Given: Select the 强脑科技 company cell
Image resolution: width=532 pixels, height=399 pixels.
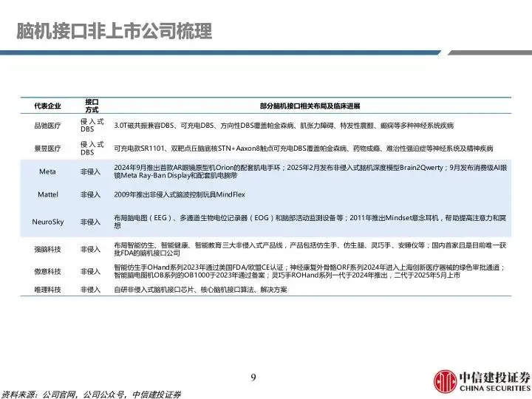Looking at the screenshot, I should [47, 250].
